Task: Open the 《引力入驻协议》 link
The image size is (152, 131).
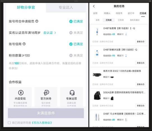Action: pyautogui.click(x=42, y=123)
